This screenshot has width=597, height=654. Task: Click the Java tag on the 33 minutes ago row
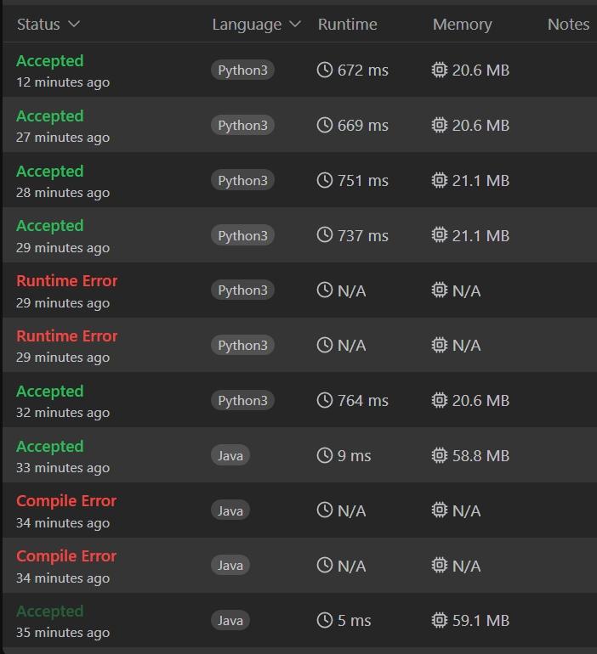click(230, 456)
